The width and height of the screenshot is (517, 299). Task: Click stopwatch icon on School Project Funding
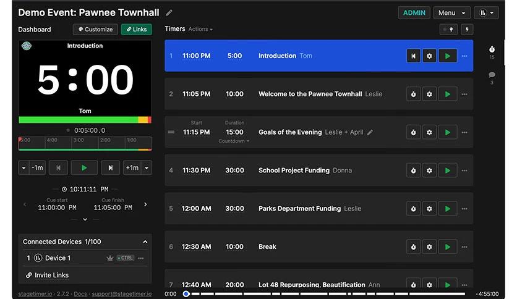[413, 171]
